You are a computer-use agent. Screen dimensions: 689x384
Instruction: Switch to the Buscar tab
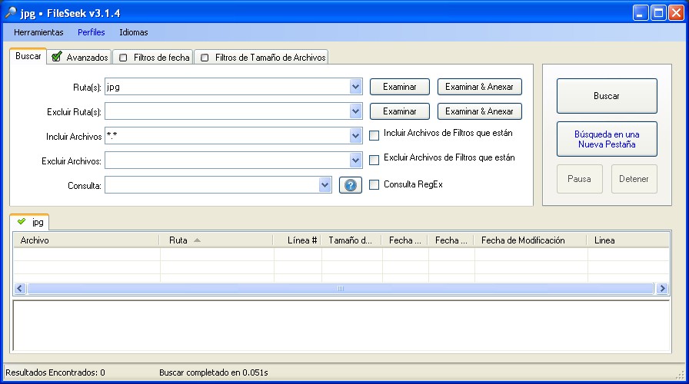point(28,56)
